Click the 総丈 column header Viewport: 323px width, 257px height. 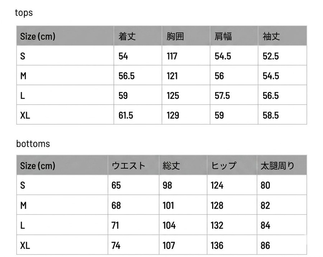tap(171, 166)
